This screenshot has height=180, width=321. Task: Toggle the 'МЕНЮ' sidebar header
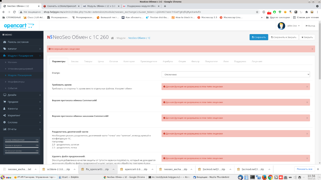[x=22, y=35]
